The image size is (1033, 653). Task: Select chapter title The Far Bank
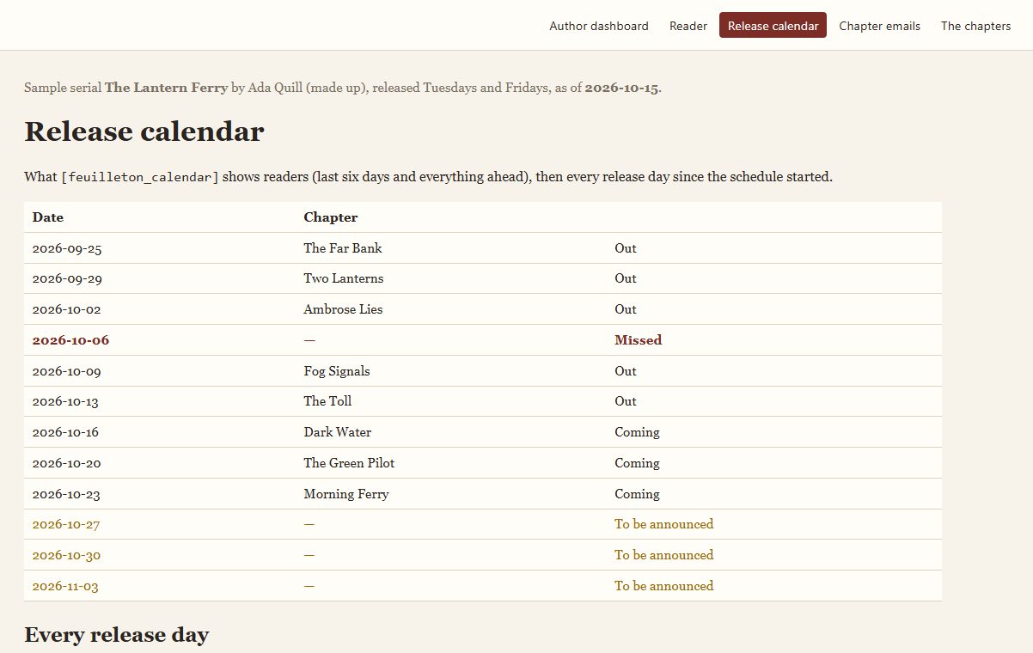point(343,248)
